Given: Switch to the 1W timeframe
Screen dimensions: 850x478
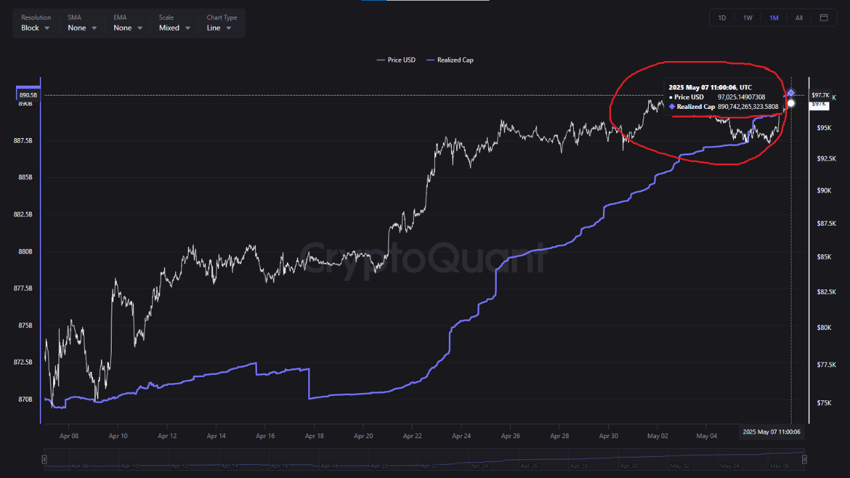Looking at the screenshot, I should coord(747,17).
